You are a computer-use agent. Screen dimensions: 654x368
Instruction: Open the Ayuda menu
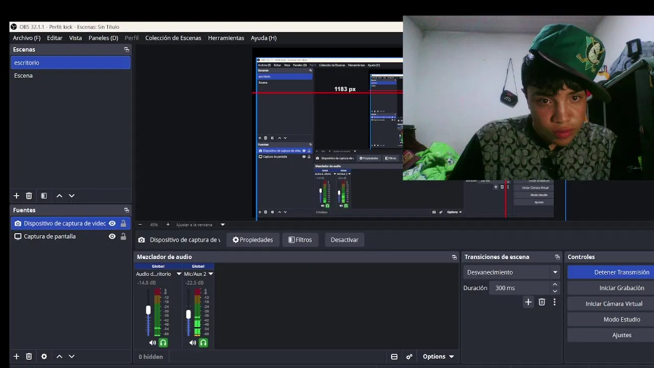(x=264, y=38)
